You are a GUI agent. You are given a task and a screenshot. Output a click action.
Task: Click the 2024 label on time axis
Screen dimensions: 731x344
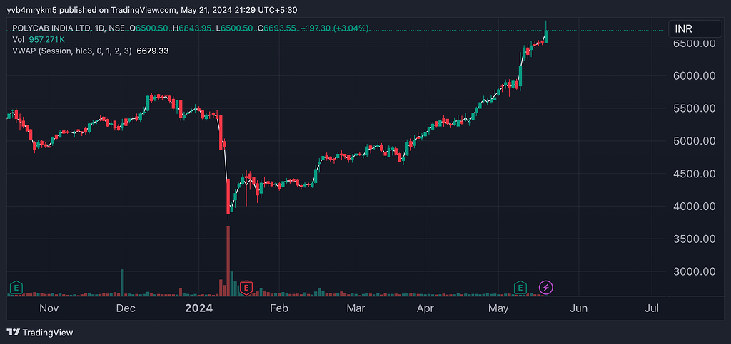coord(198,308)
